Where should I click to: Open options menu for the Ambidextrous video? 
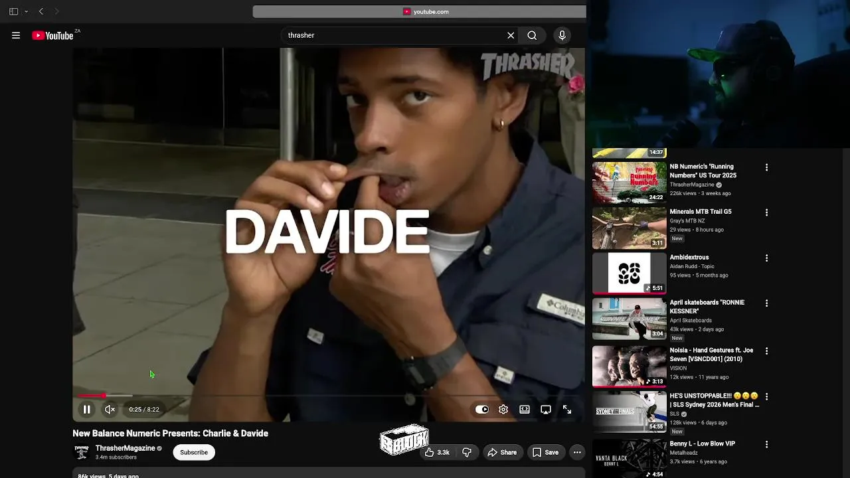[x=766, y=258]
